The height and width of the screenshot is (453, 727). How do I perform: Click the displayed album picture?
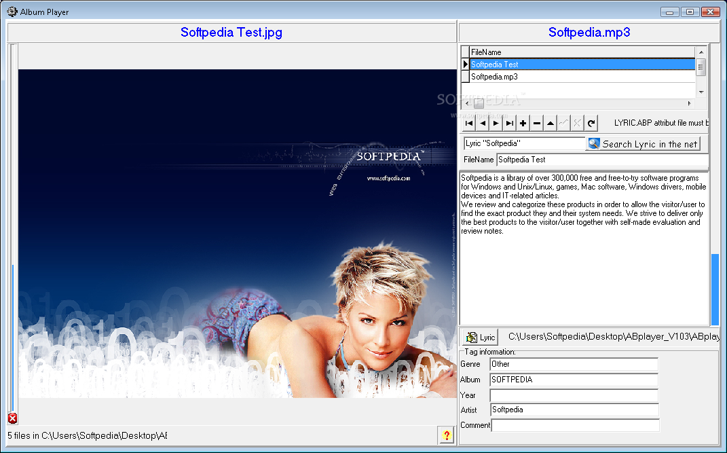(x=238, y=234)
